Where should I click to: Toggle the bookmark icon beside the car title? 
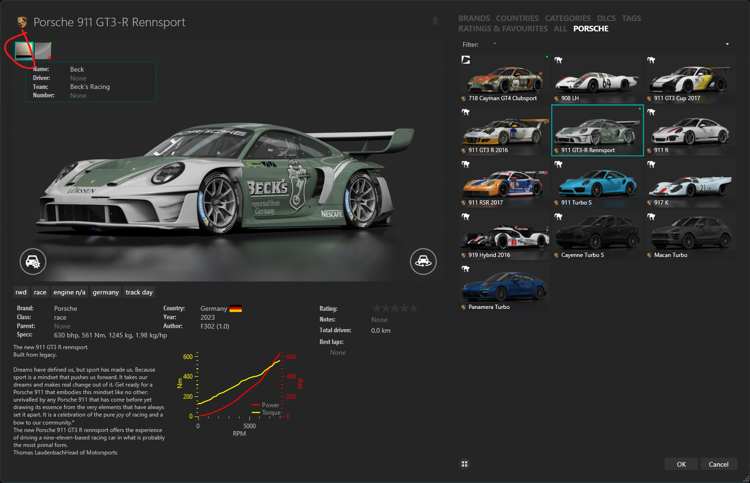435,22
